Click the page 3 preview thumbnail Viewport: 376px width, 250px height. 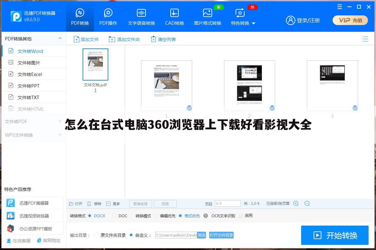click(332, 85)
